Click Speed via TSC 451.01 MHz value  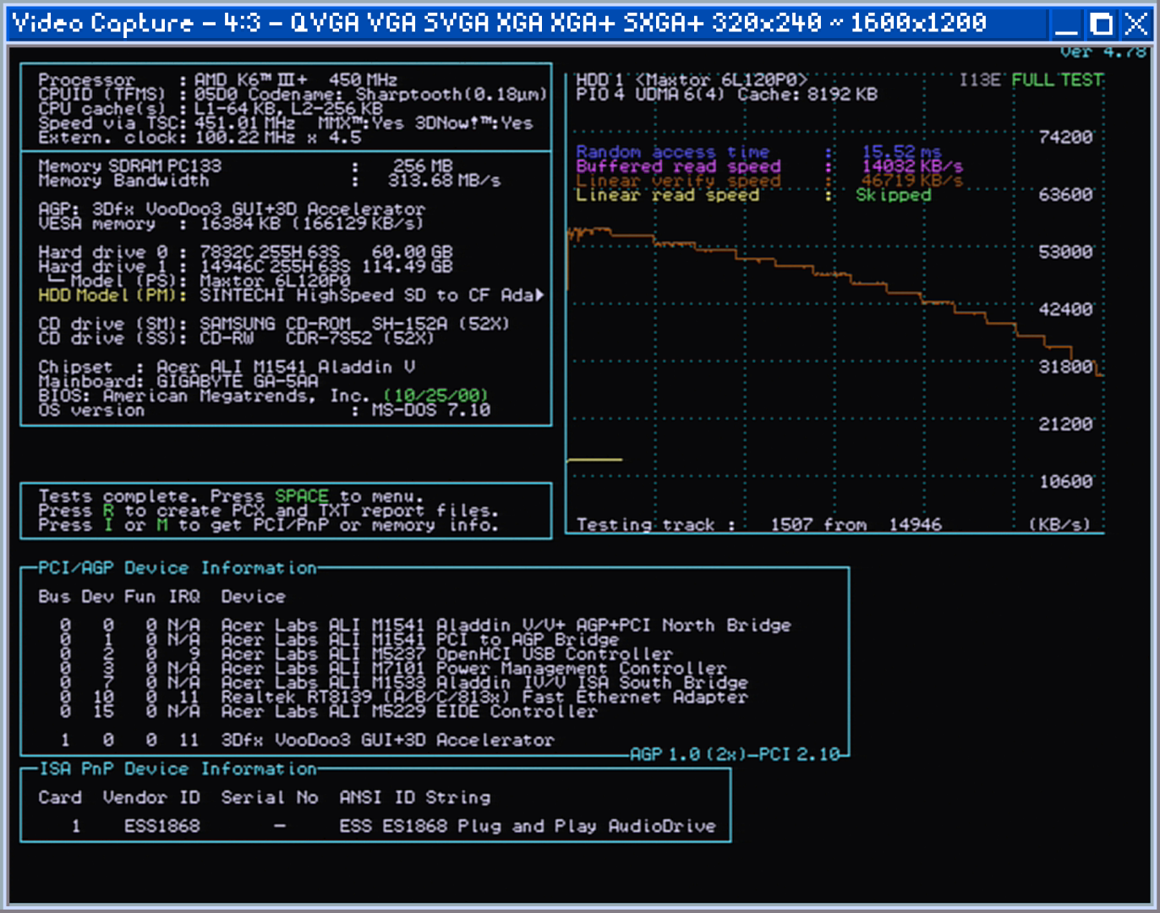[245, 123]
